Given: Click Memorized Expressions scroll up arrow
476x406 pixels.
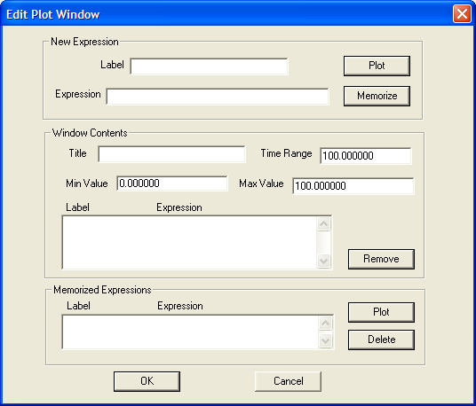Looking at the screenshot, I should 325,323.
